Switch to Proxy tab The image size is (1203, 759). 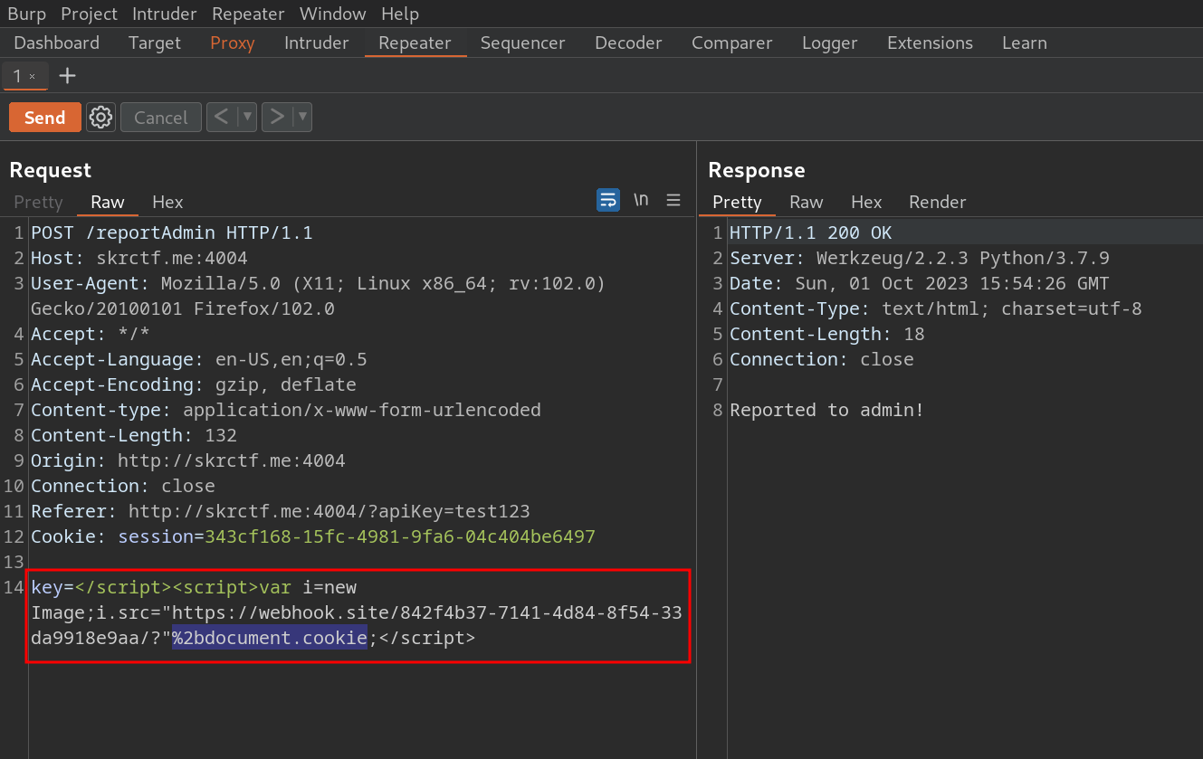tap(233, 43)
